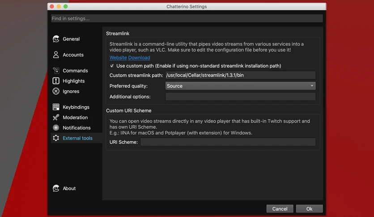Focus the Find in settings search field

[187, 18]
